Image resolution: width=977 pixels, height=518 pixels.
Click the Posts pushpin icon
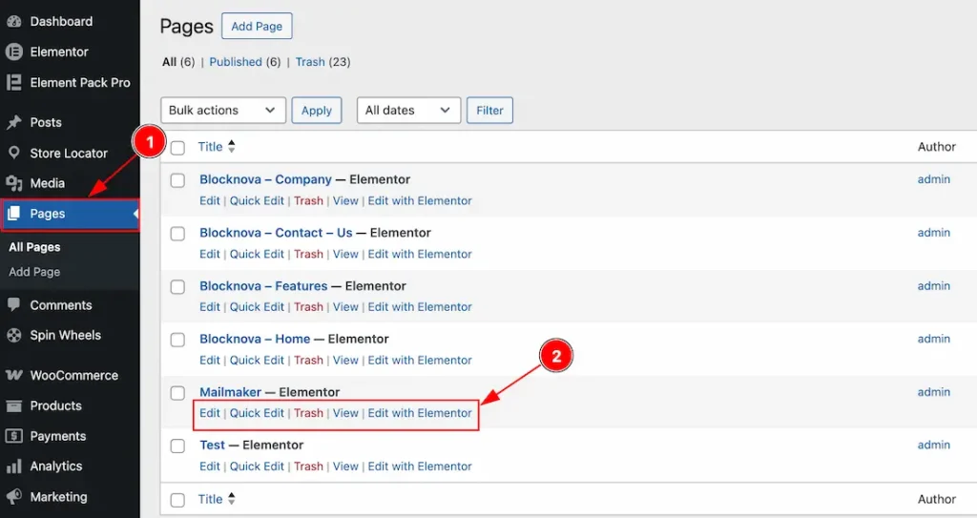click(x=14, y=122)
